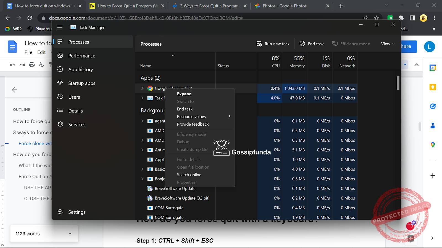This screenshot has height=248, width=442.
Task: Open Task Manager hamburger navigation menu
Action: point(60,28)
